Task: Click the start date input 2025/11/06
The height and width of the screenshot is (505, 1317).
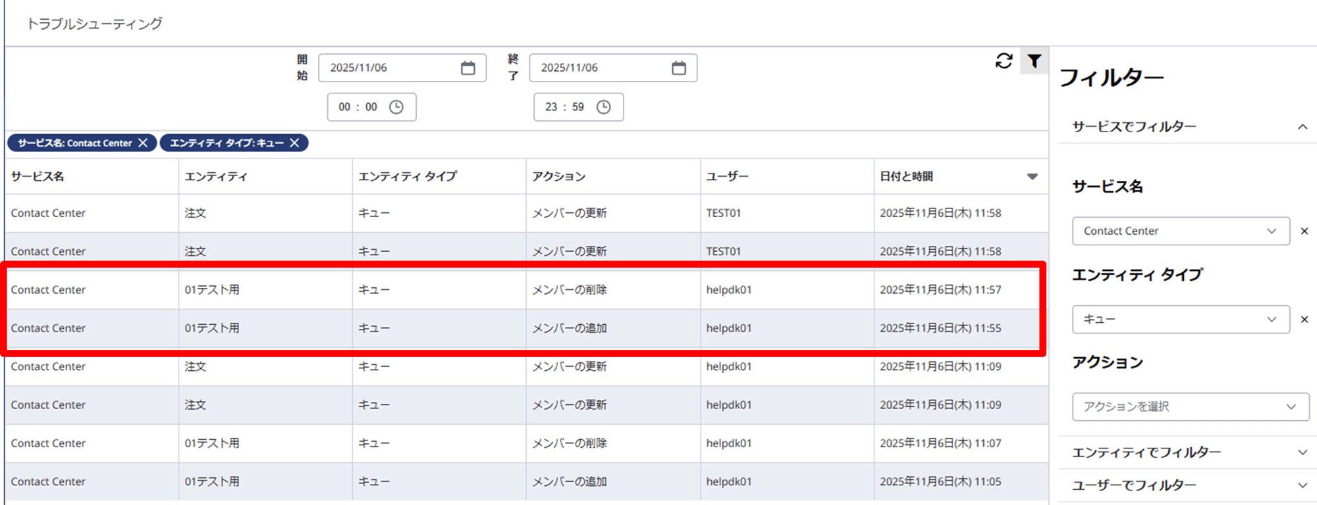Action: click(x=389, y=68)
